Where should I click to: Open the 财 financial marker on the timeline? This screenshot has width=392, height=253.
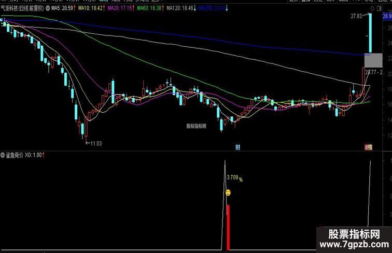[237, 147]
